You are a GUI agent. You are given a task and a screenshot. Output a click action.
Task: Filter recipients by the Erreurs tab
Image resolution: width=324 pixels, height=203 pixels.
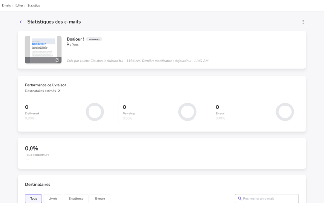coord(100,199)
